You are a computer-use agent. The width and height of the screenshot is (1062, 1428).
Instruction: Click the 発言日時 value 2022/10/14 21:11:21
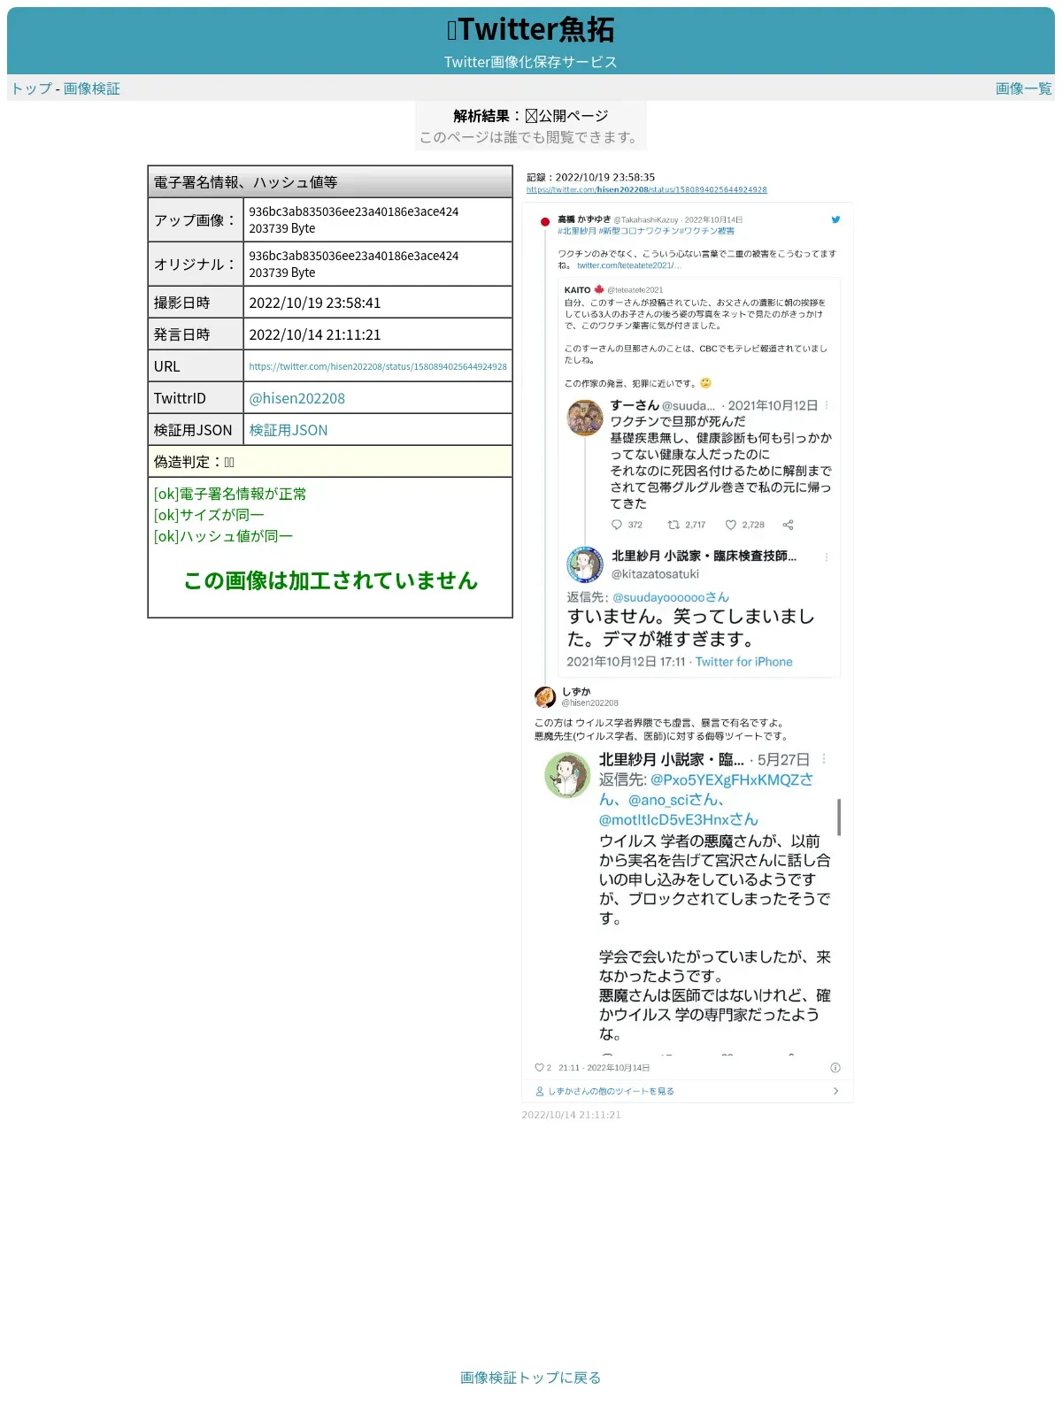(315, 334)
